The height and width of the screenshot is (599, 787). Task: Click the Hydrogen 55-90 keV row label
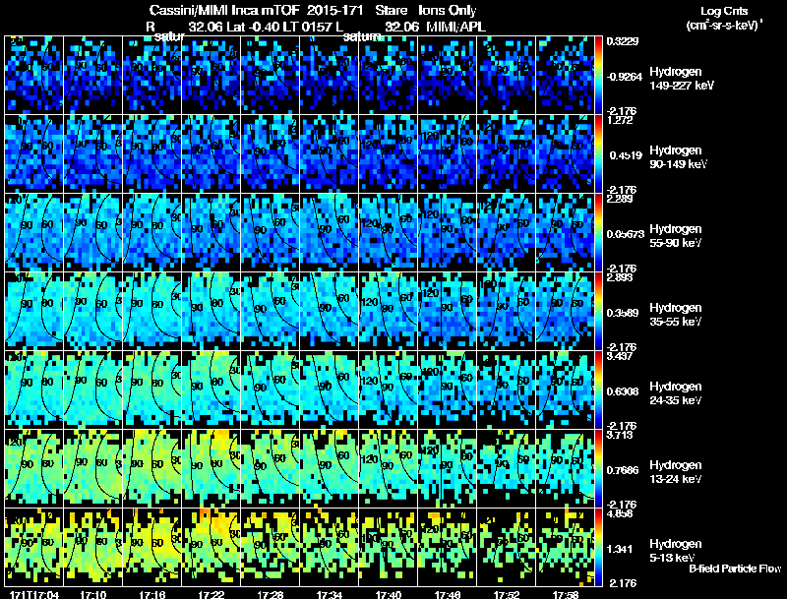[x=676, y=236]
